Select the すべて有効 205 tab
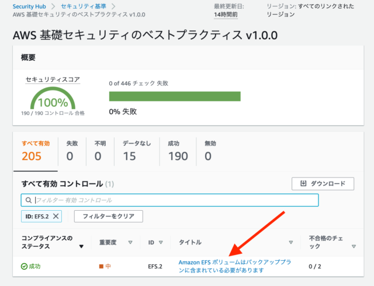 point(36,151)
